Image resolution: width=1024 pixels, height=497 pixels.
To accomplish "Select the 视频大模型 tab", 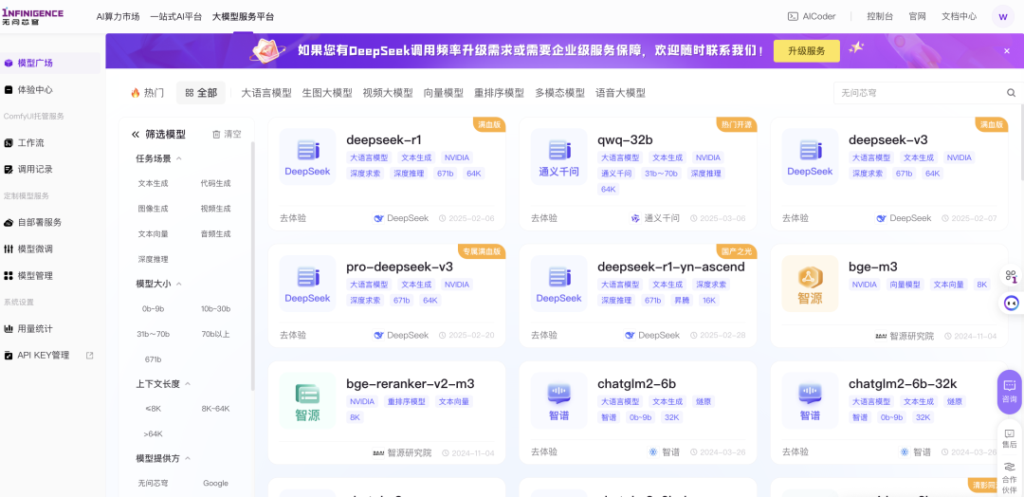I will pyautogui.click(x=388, y=93).
